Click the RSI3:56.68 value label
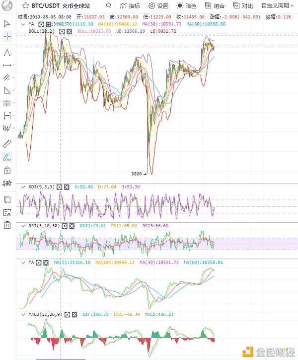The width and height of the screenshot is (298, 360). (x=155, y=226)
